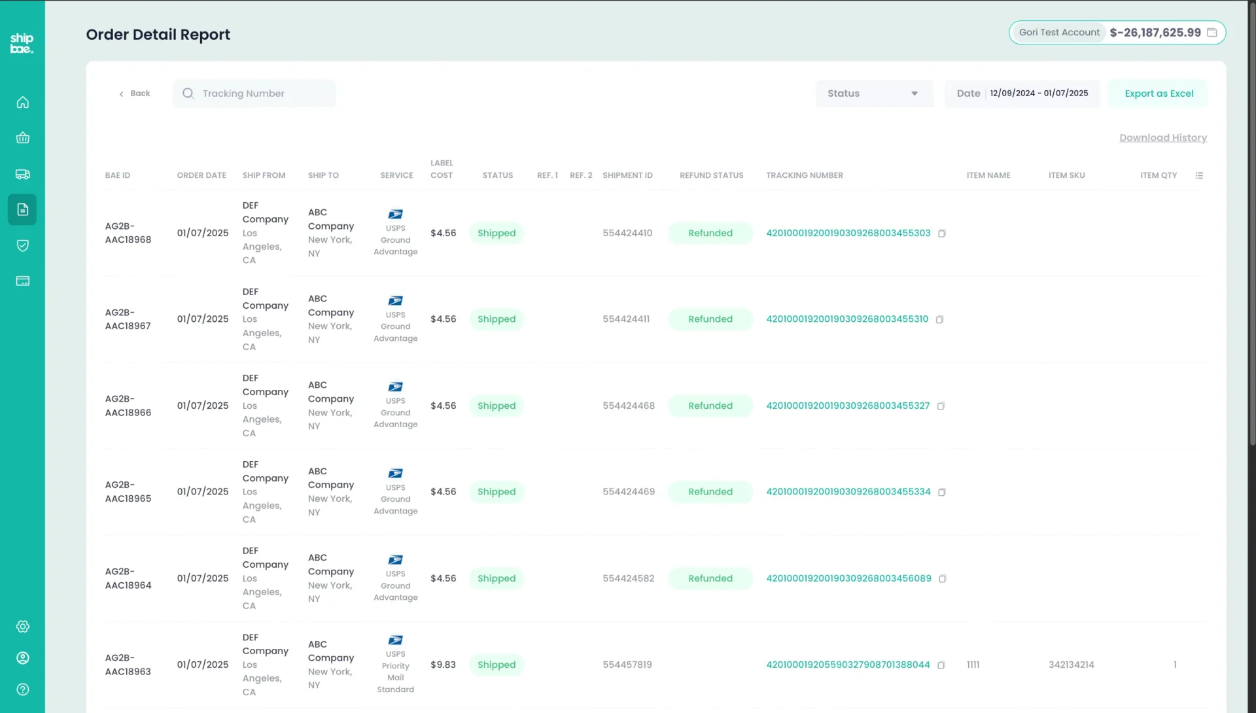Viewport: 1256px width, 713px height.
Task: Copy tracking number ending 3455303
Action: pyautogui.click(x=942, y=234)
